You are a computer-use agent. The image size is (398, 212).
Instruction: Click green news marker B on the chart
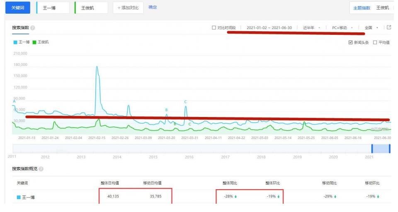tap(175, 124)
